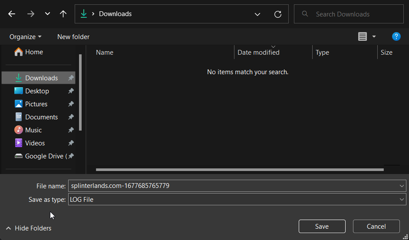Viewport: 409px width, 240px height.
Task: Go forward with the right arrow
Action: pyautogui.click(x=31, y=14)
